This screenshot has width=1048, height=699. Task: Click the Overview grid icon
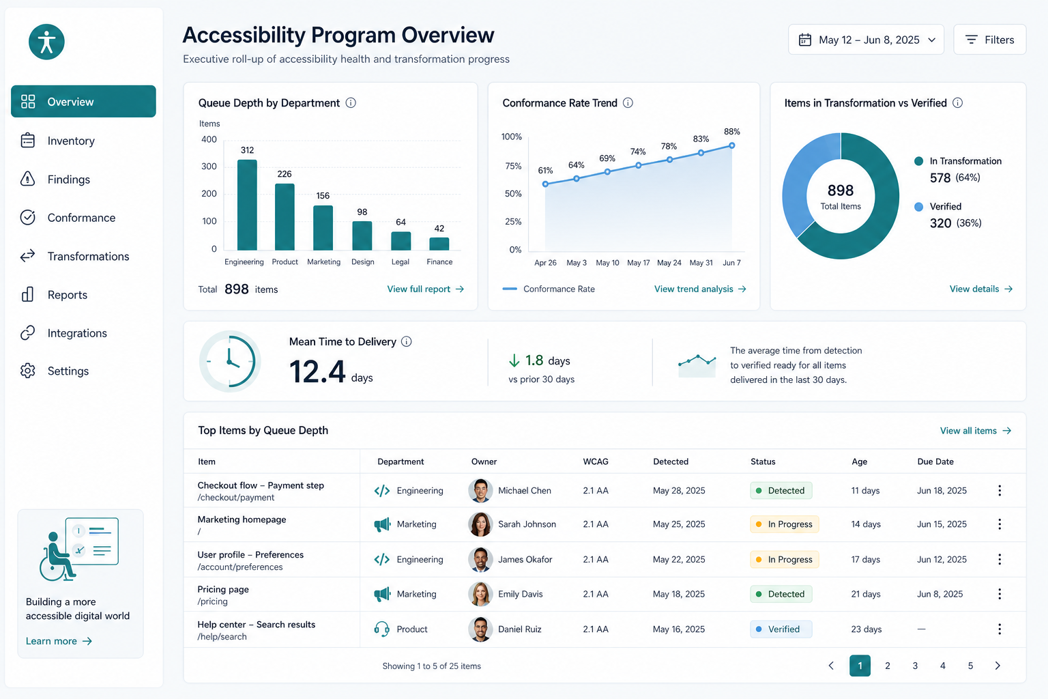pyautogui.click(x=28, y=102)
